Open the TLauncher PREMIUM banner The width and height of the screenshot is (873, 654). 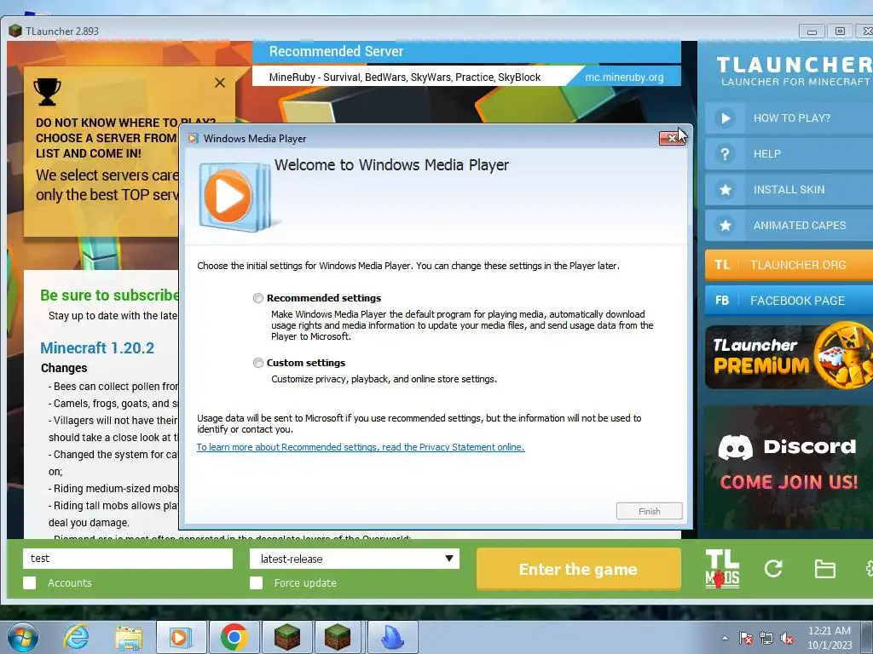pyautogui.click(x=789, y=357)
